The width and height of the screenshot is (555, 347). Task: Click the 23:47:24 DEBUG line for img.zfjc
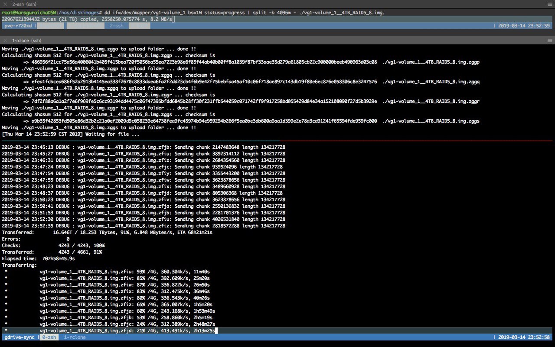click(142, 167)
